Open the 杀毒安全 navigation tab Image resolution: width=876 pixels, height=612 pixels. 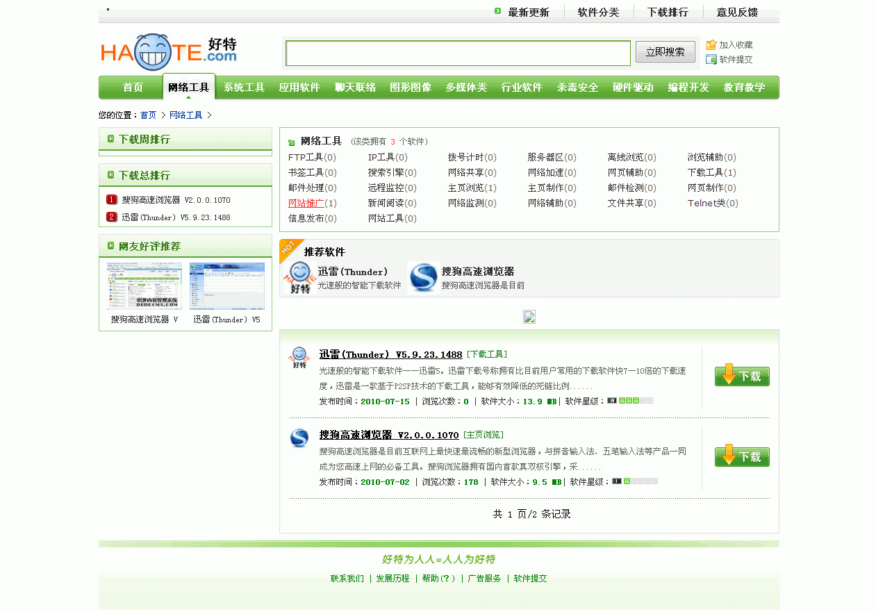577,88
